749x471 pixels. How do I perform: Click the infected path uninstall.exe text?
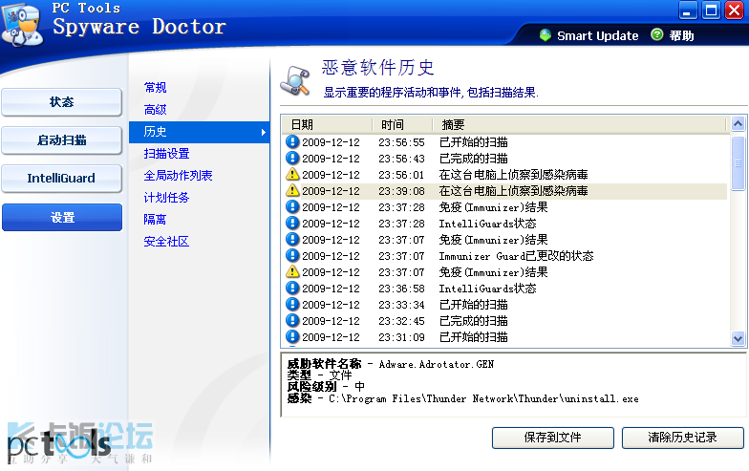(483, 399)
